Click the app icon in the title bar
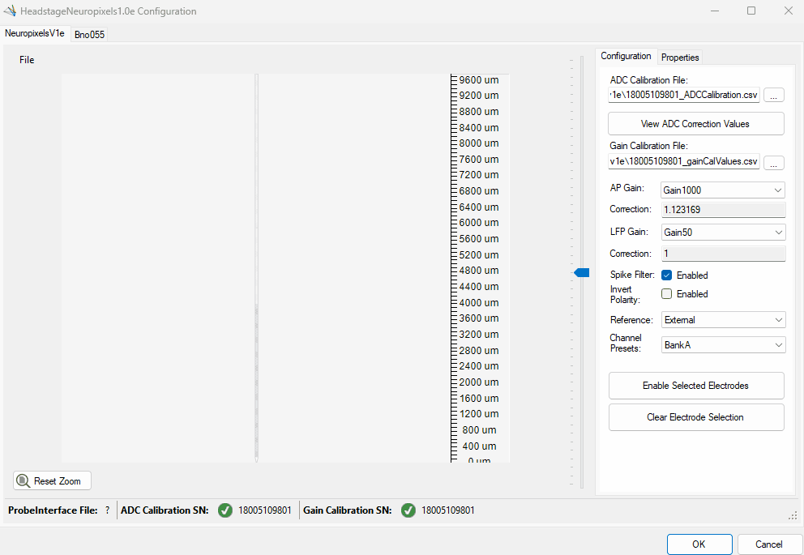This screenshot has height=555, width=804. [11, 11]
